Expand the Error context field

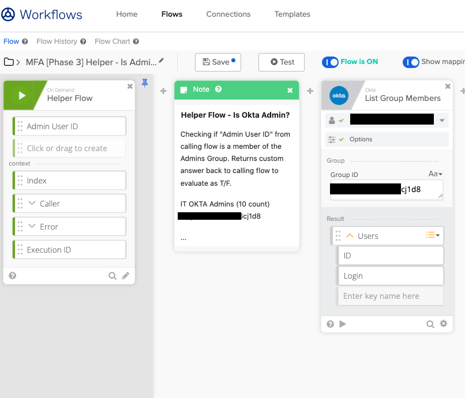(32, 227)
